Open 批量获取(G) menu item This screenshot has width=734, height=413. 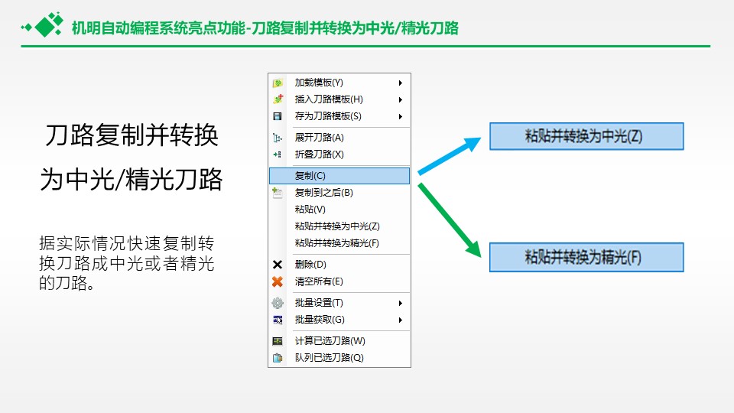coord(339,320)
